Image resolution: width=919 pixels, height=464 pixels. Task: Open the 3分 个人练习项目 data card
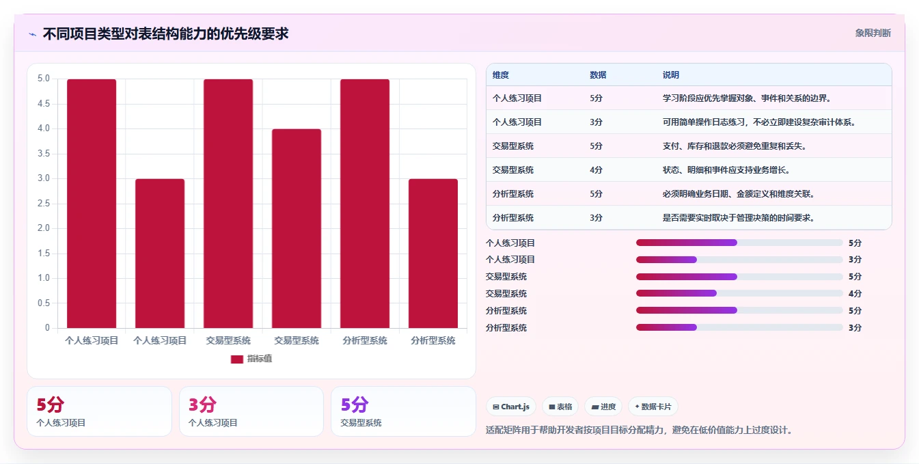click(251, 411)
